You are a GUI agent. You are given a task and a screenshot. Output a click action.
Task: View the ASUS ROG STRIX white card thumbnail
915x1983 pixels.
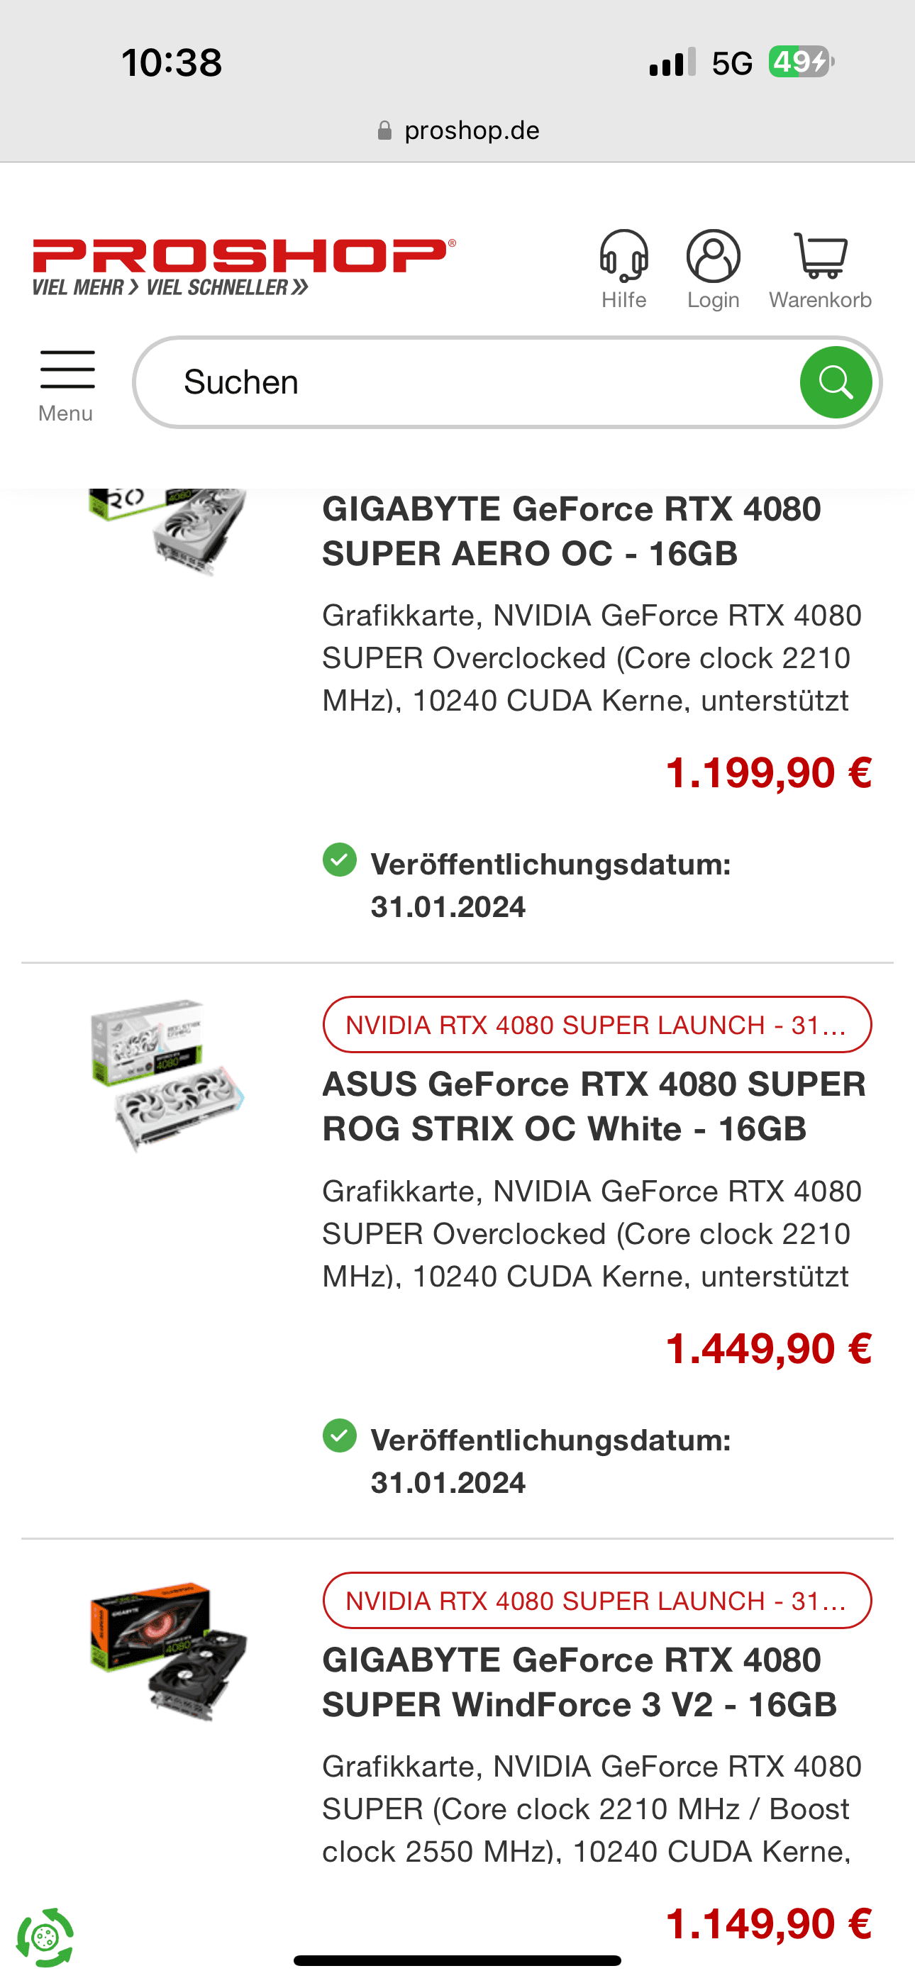pyautogui.click(x=167, y=1074)
